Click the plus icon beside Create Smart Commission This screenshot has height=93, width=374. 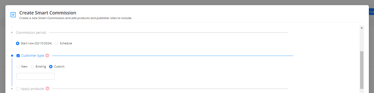[13, 15]
